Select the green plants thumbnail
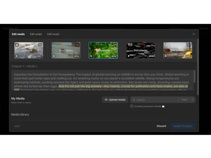 tap(103, 50)
